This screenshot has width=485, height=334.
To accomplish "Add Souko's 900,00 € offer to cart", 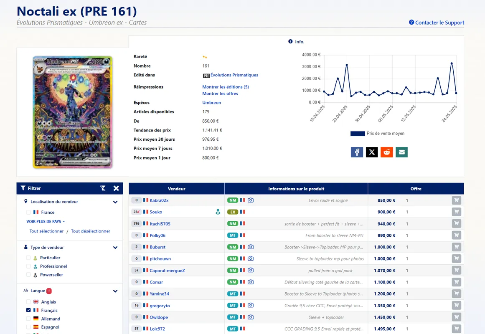I will tap(456, 212).
